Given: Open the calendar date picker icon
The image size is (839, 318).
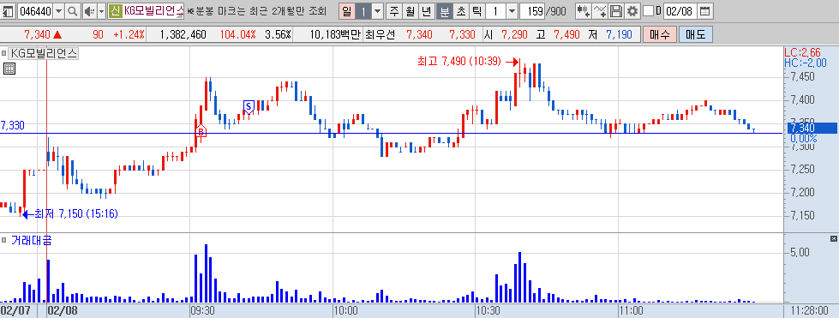Looking at the screenshot, I should pyautogui.click(x=705, y=10).
